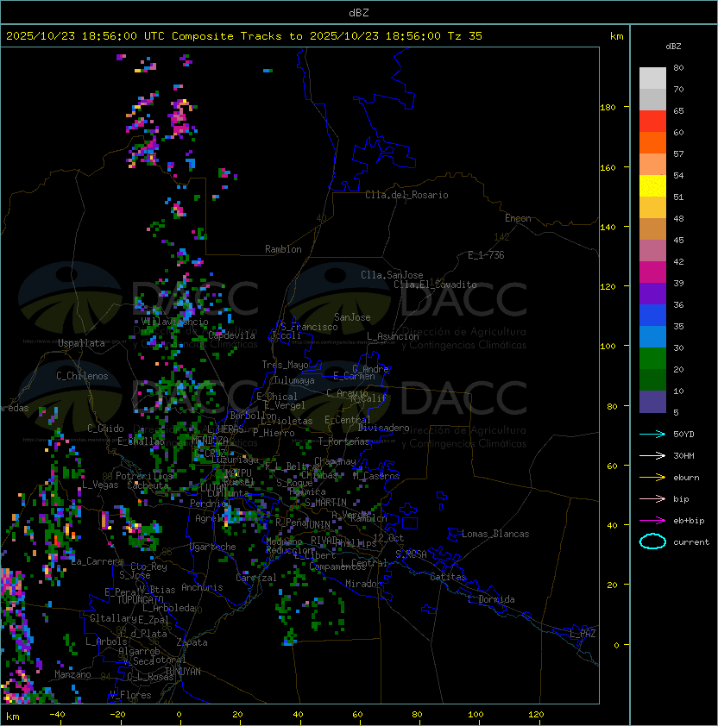Screen dimensions: 718x726
Task: Click the 'Lomas_Blancas' map label
Action: pos(495,534)
